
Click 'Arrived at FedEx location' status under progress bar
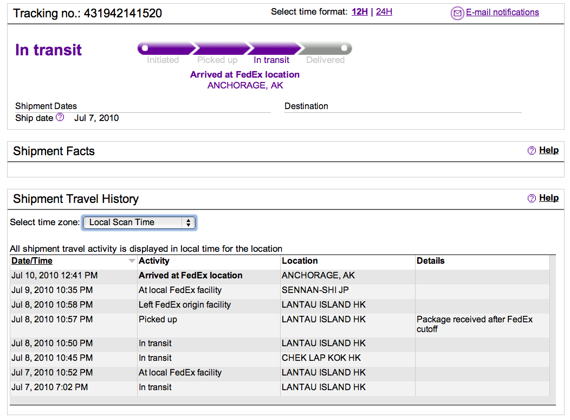[x=245, y=74]
